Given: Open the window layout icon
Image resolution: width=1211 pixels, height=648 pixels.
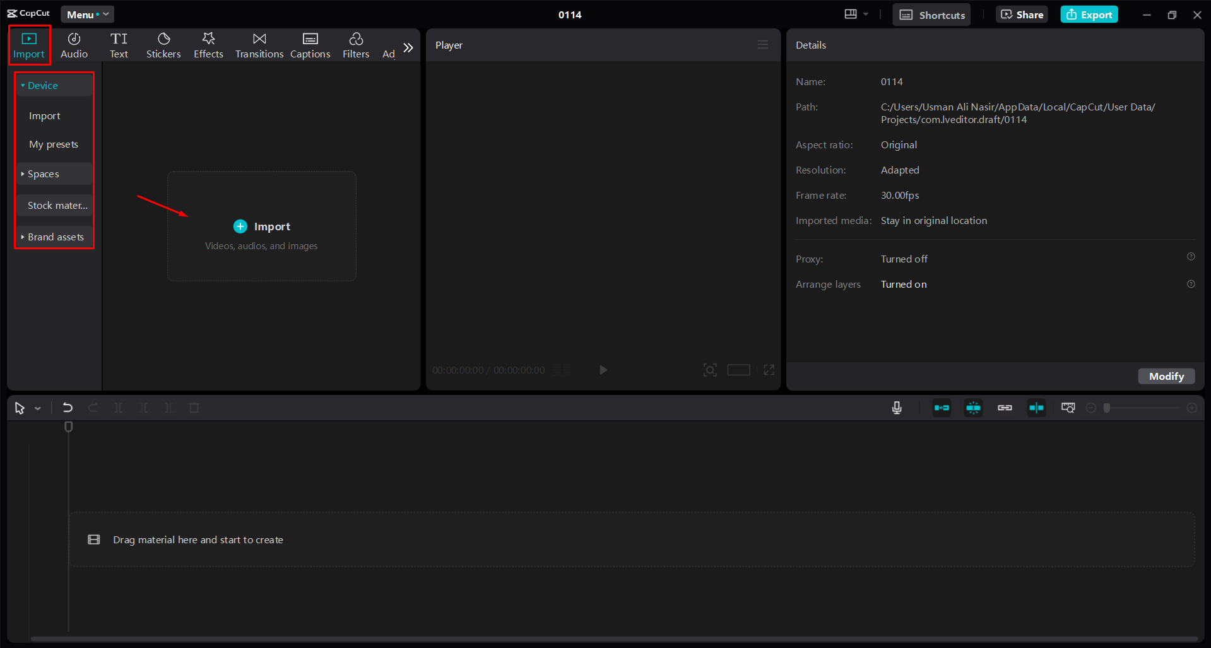Looking at the screenshot, I should pos(851,14).
